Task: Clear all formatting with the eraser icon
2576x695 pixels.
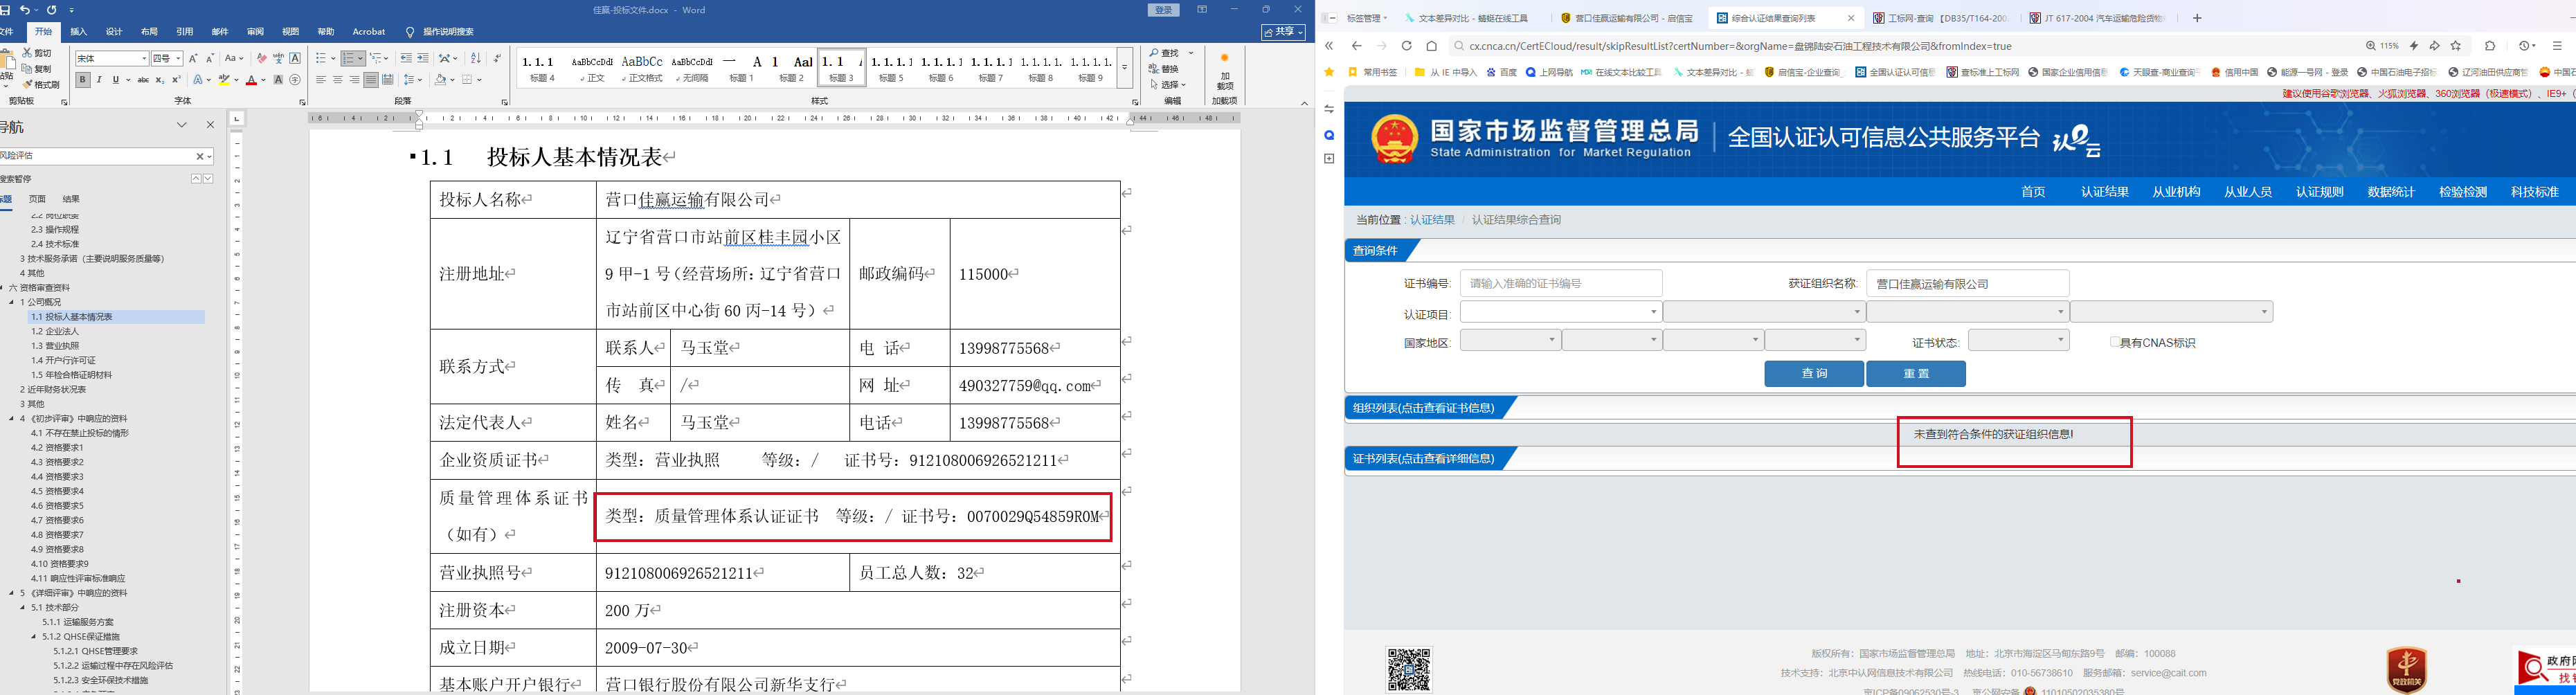Action: click(x=262, y=59)
